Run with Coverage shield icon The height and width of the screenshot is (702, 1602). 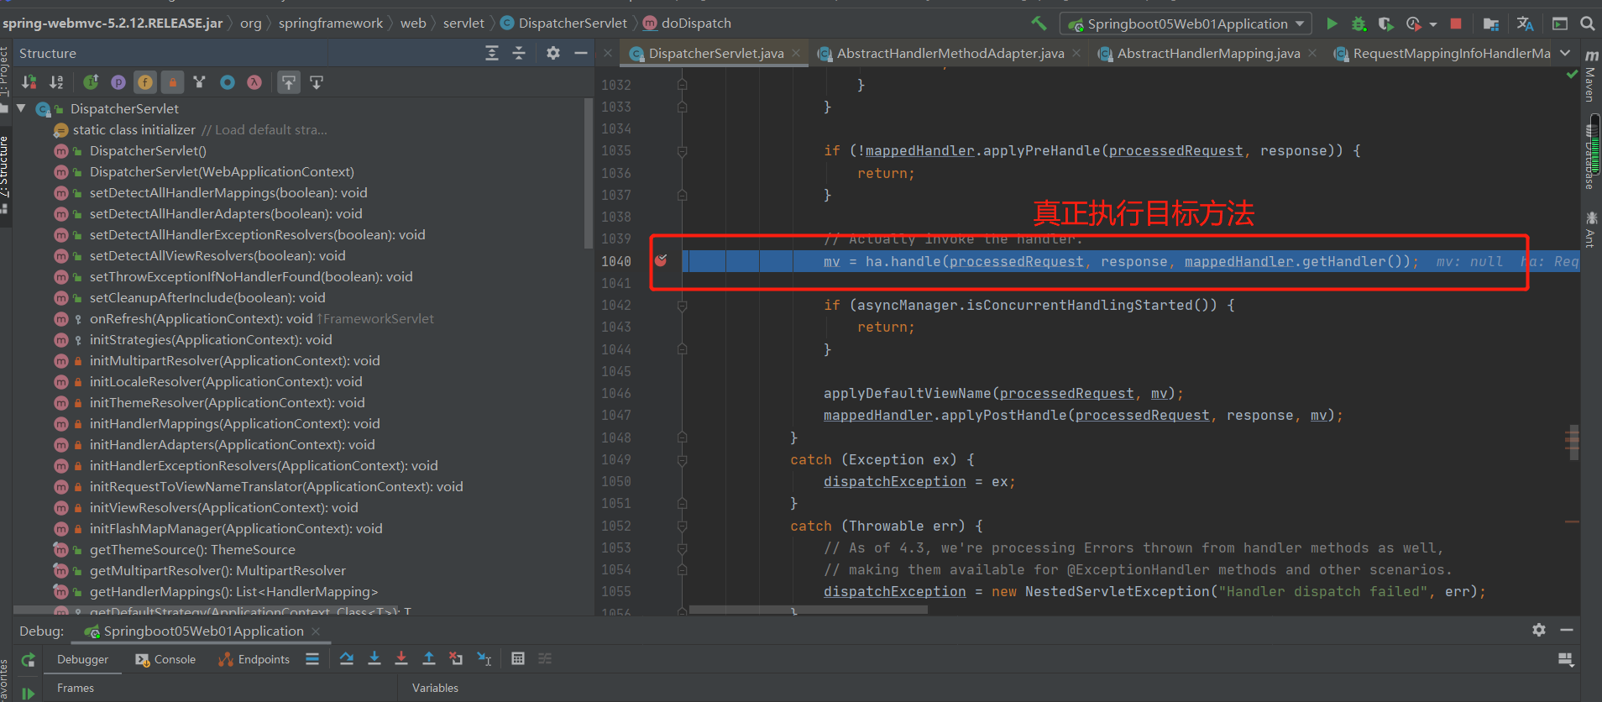(x=1385, y=24)
